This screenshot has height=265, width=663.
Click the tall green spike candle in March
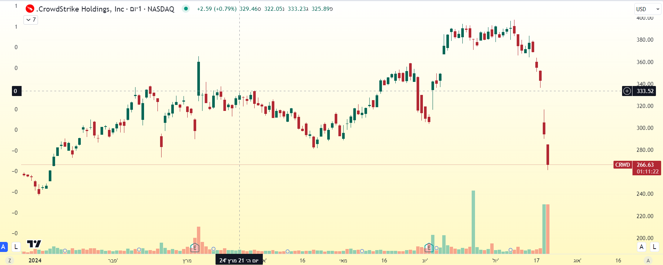tap(198, 79)
